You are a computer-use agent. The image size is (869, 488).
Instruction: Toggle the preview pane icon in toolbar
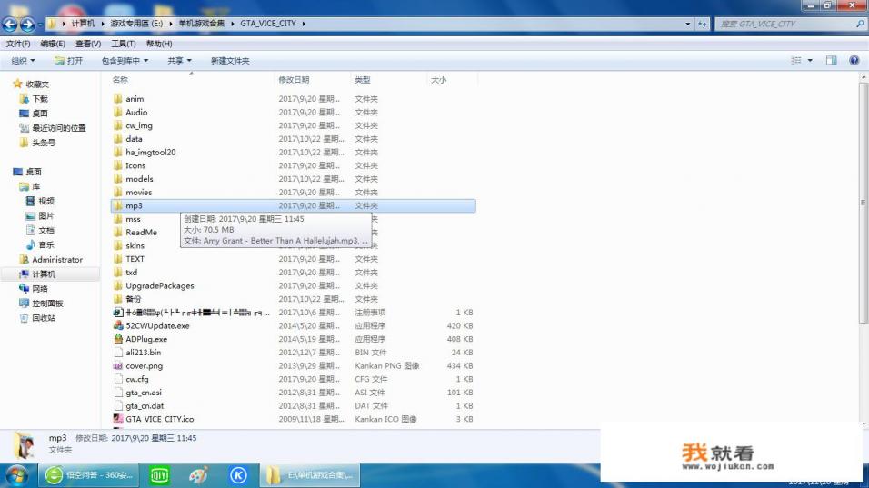point(831,61)
